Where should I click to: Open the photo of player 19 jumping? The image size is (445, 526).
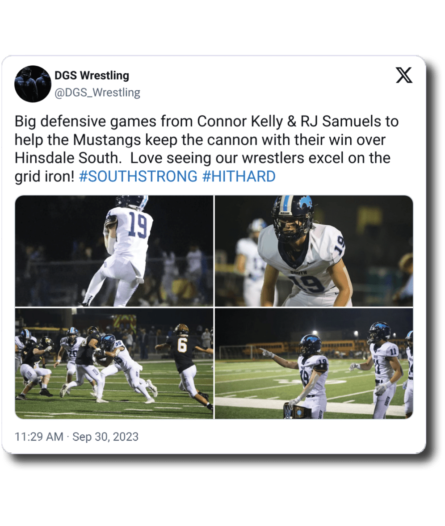coord(114,251)
